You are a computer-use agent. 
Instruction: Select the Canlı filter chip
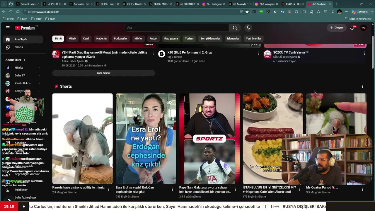coord(86,39)
